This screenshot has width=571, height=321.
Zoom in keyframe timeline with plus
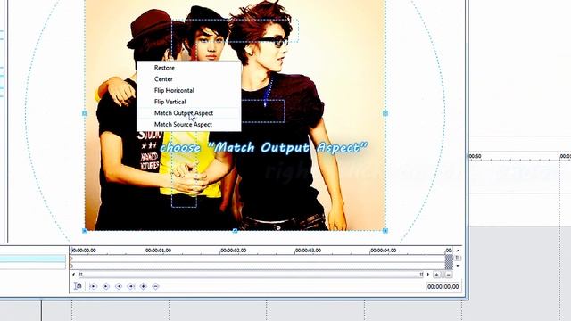(x=437, y=275)
